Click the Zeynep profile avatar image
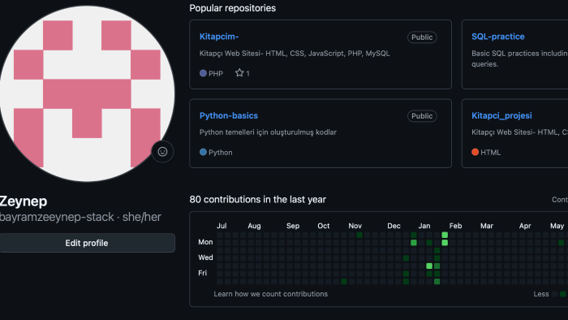Viewport: 568px width, 320px height. (x=87, y=93)
